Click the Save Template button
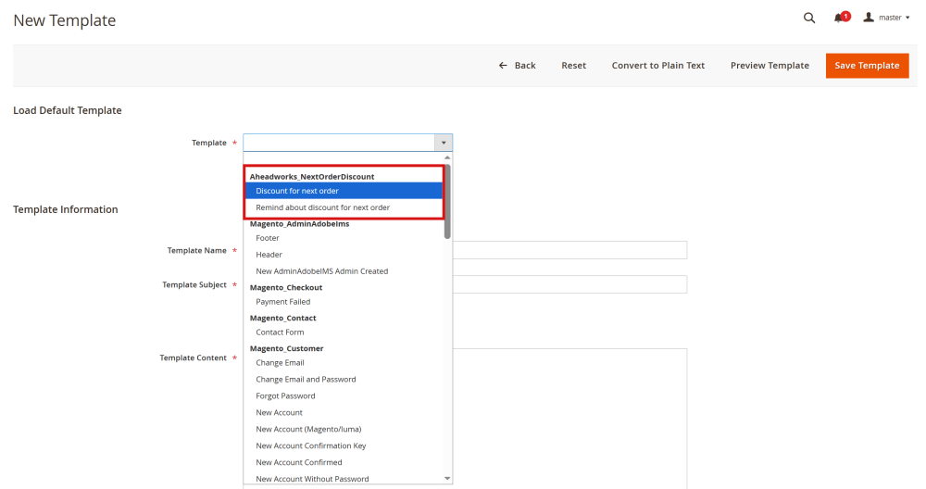The height and width of the screenshot is (489, 926). coord(867,66)
